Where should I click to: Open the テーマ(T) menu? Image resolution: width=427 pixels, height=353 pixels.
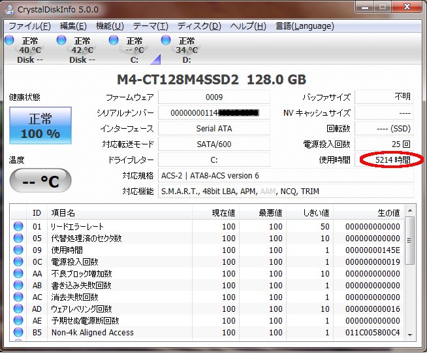coord(151,26)
